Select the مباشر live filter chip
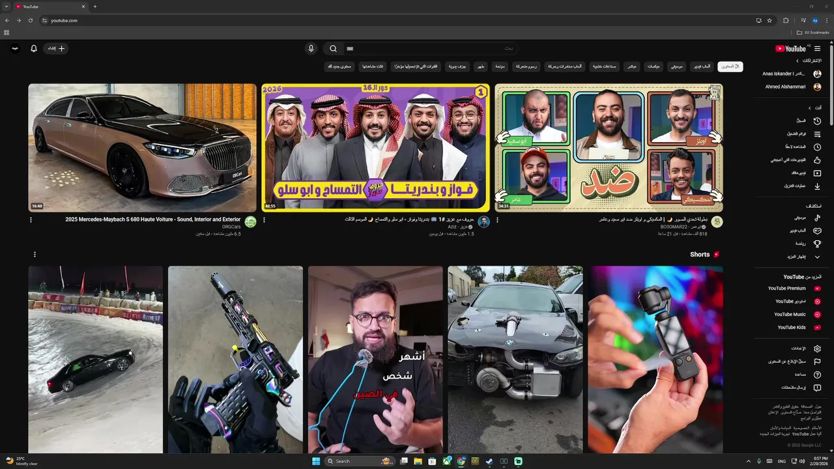The image size is (834, 469). point(631,66)
